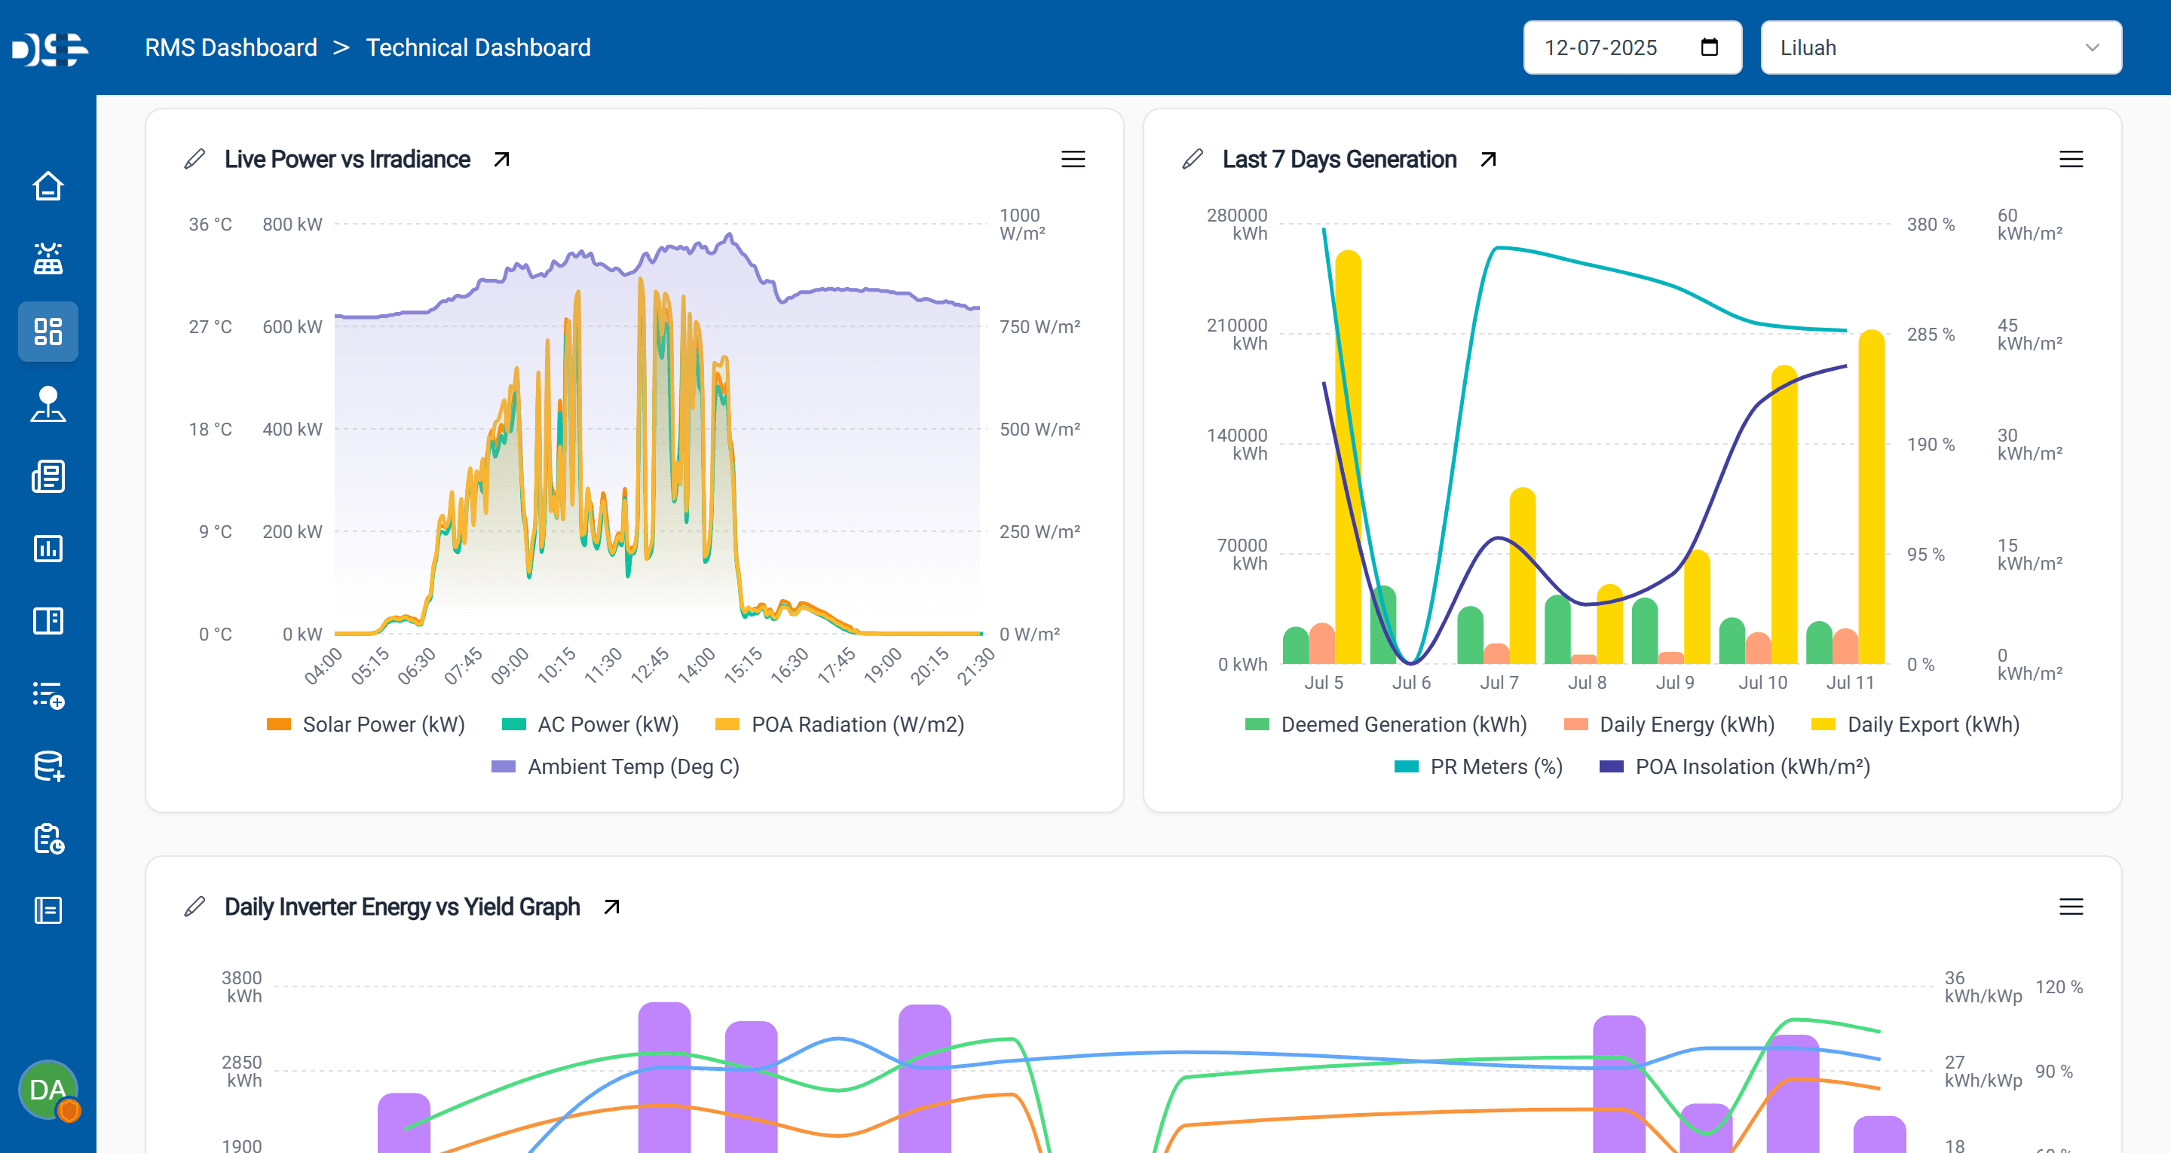Open the database add icon
The width and height of the screenshot is (2171, 1153).
pos(48,766)
